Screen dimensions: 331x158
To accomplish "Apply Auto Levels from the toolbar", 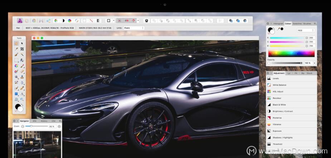I will point(56,21).
